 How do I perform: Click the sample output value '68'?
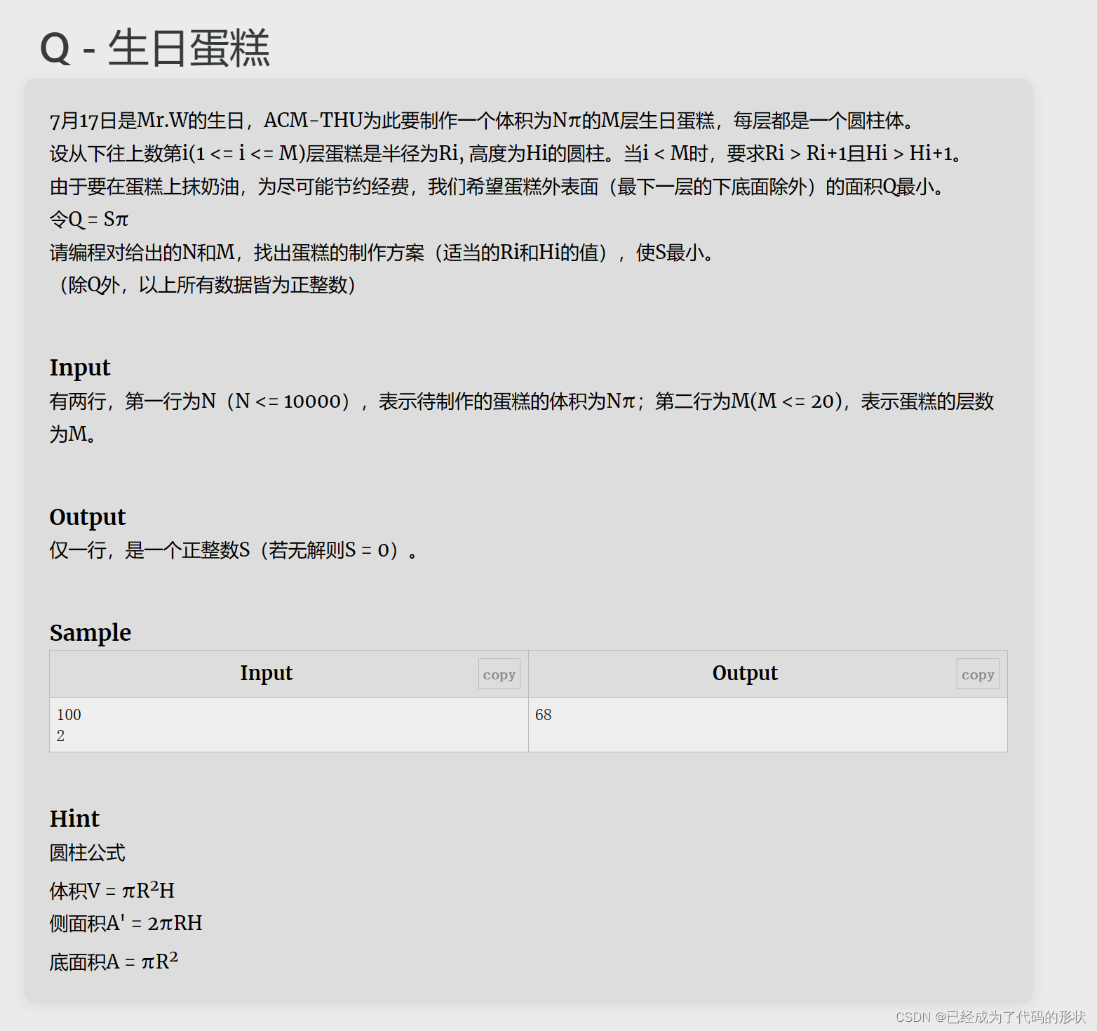click(x=543, y=714)
